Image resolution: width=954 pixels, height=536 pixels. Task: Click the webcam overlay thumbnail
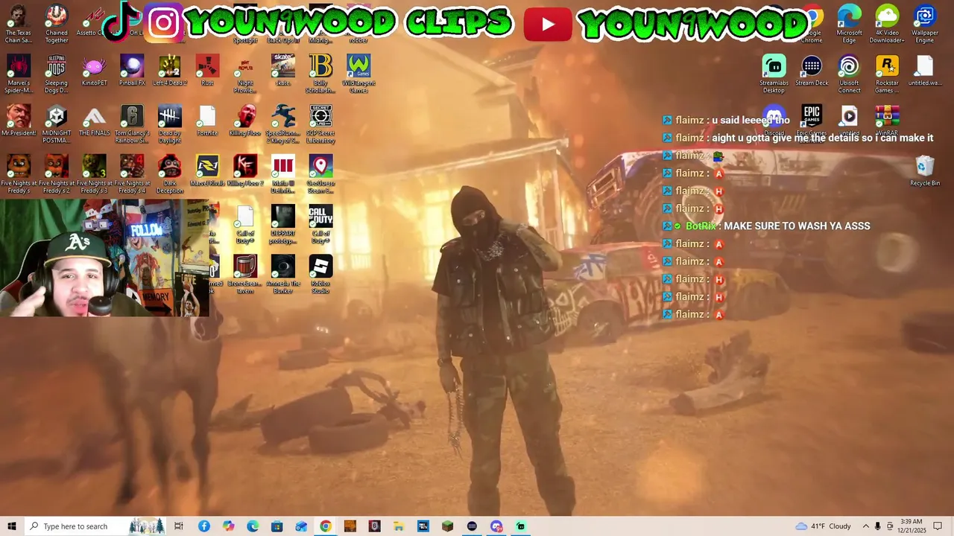104,258
